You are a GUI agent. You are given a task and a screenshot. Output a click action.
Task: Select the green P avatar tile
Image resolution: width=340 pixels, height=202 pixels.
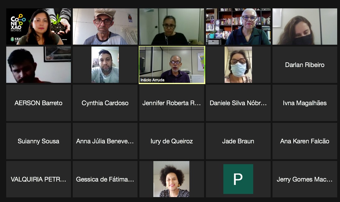pos(238,179)
